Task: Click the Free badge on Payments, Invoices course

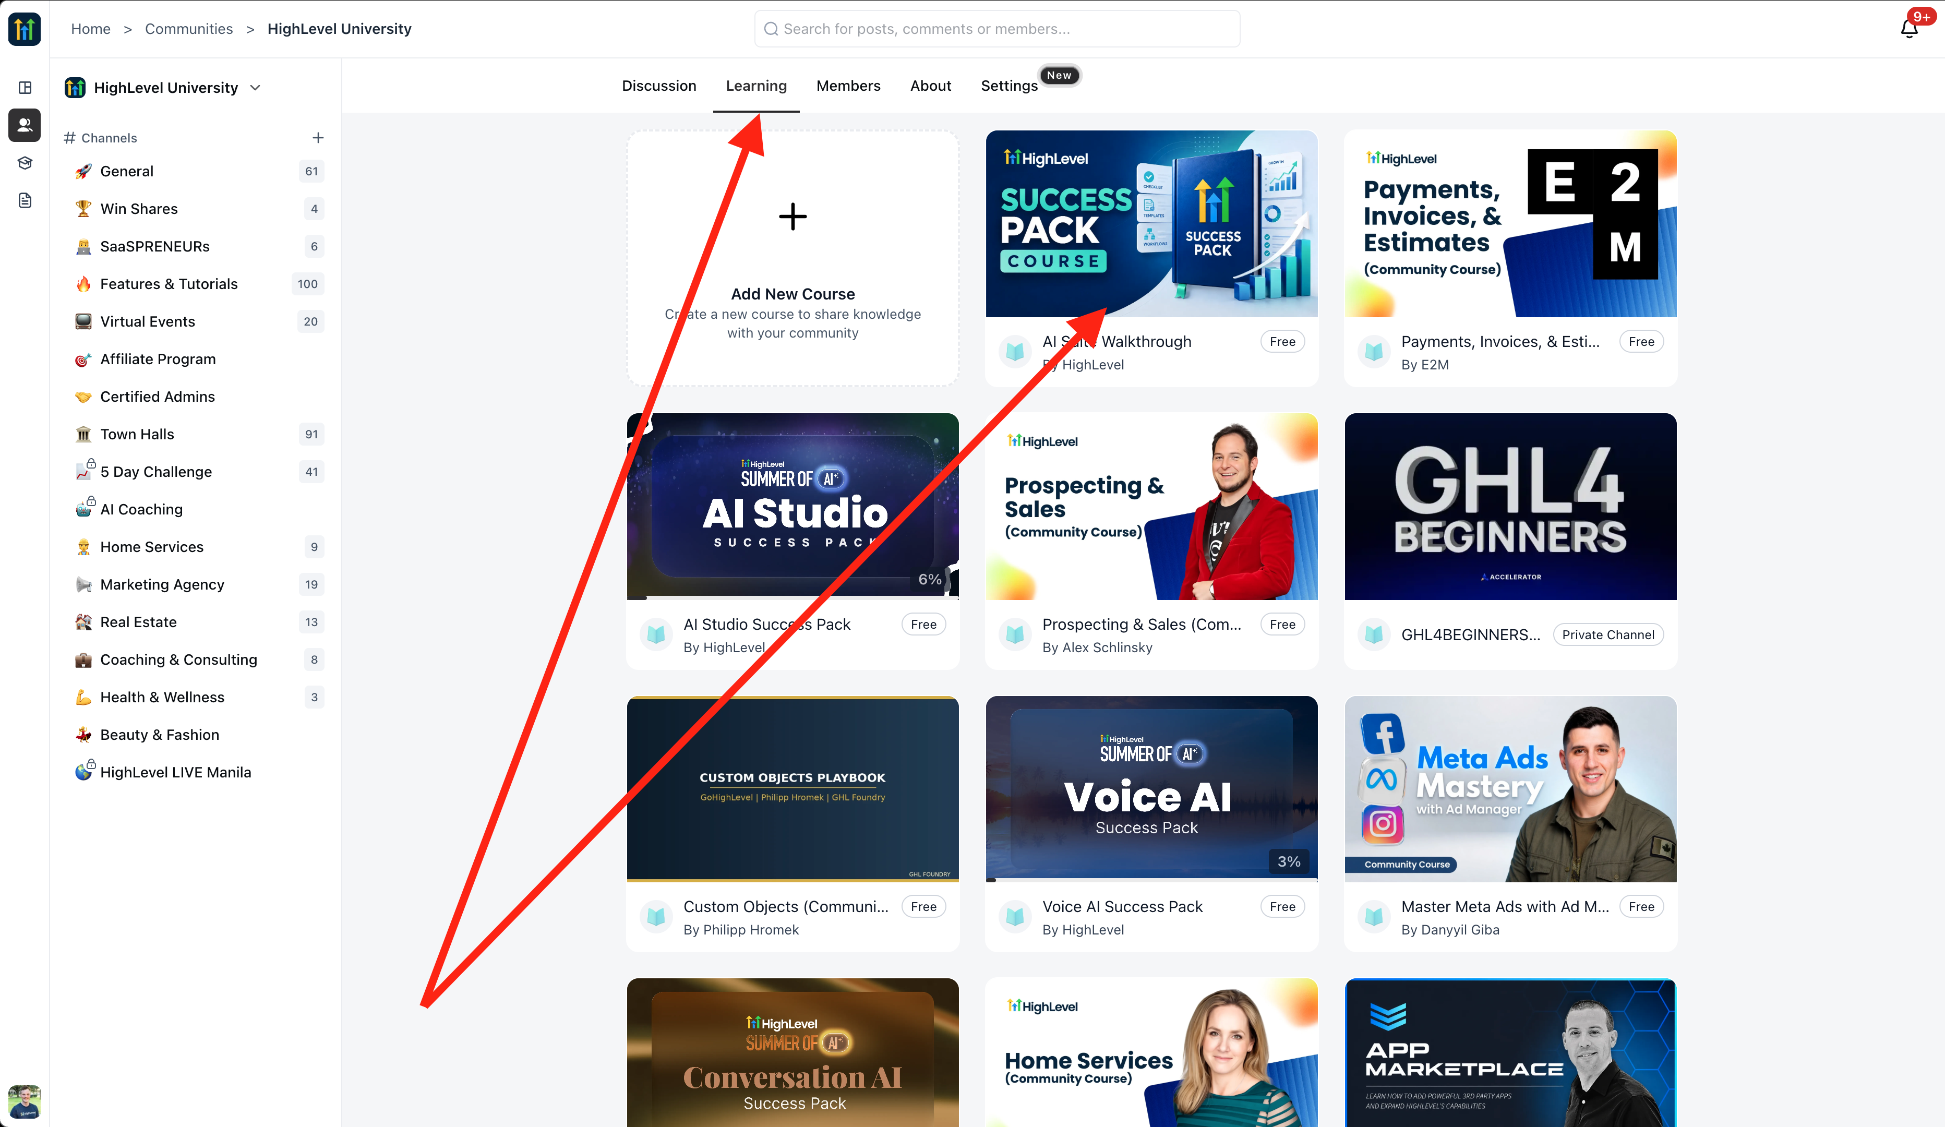Action: coord(1642,342)
